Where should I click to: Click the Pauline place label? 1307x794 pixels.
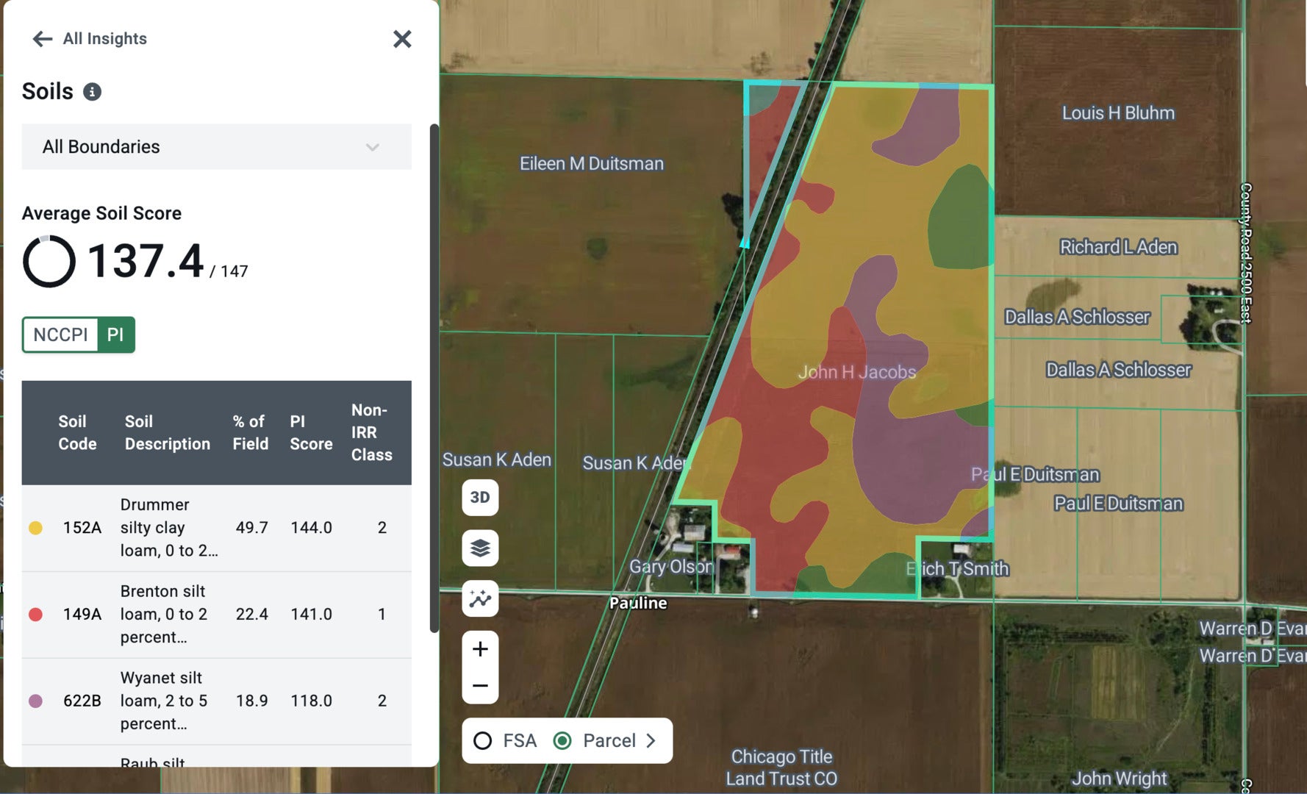tap(638, 604)
